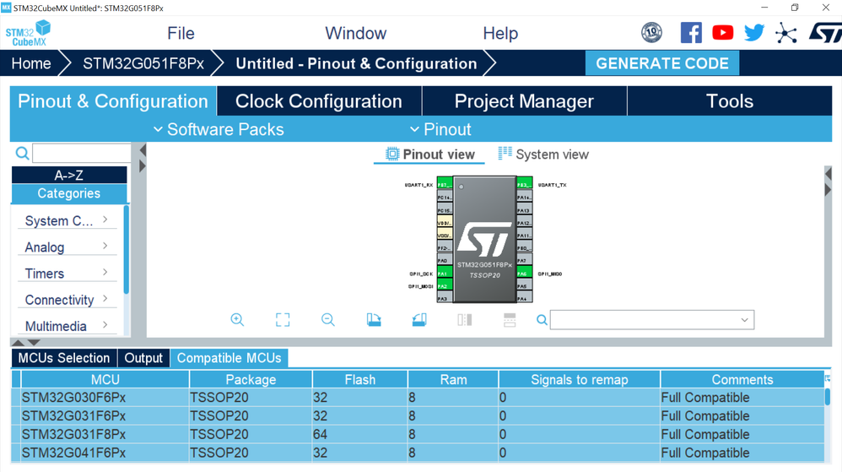This screenshot has height=472, width=842.
Task: Open the File menu
Action: coord(181,33)
